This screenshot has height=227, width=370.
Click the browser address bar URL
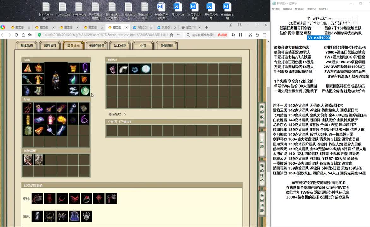(x=105, y=35)
